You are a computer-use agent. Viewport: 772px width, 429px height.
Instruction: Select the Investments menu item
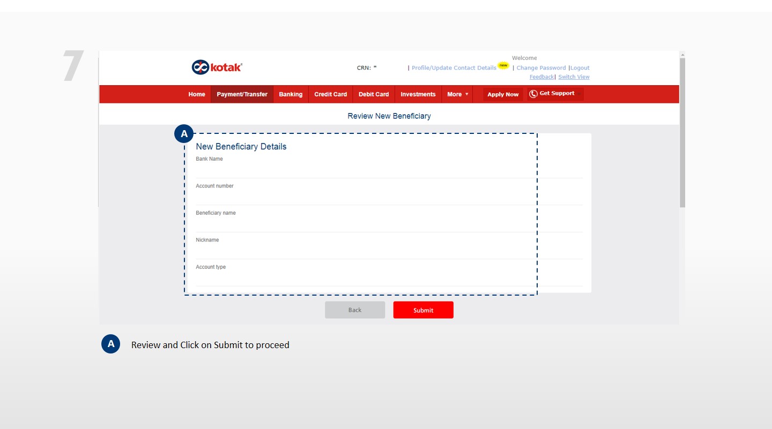pyautogui.click(x=418, y=94)
